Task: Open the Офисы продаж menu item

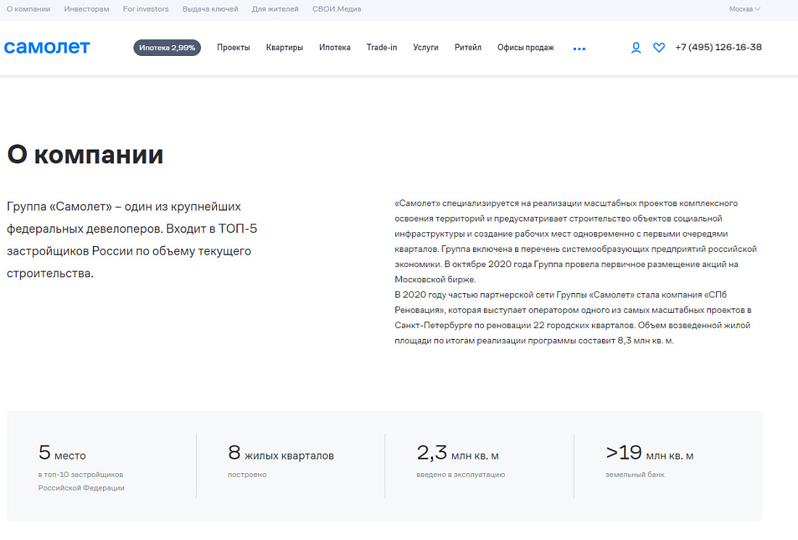Action: (526, 47)
